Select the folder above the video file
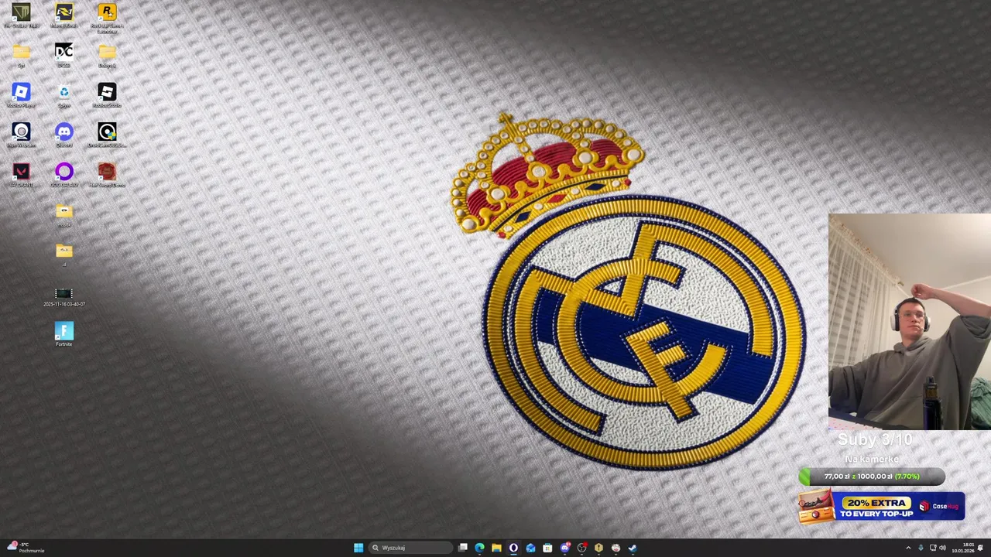This screenshot has height=557, width=991. (x=64, y=254)
